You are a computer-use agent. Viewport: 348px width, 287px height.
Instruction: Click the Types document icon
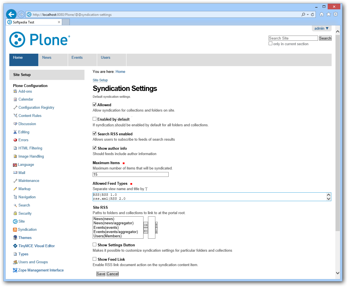[x=15, y=254]
